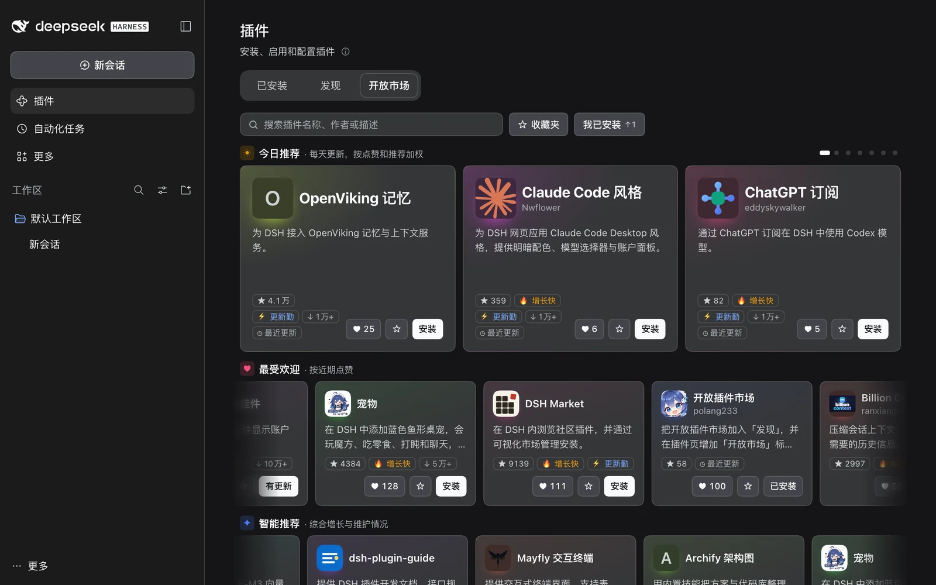
Task: Open workspace filter settings icon
Action: point(162,190)
